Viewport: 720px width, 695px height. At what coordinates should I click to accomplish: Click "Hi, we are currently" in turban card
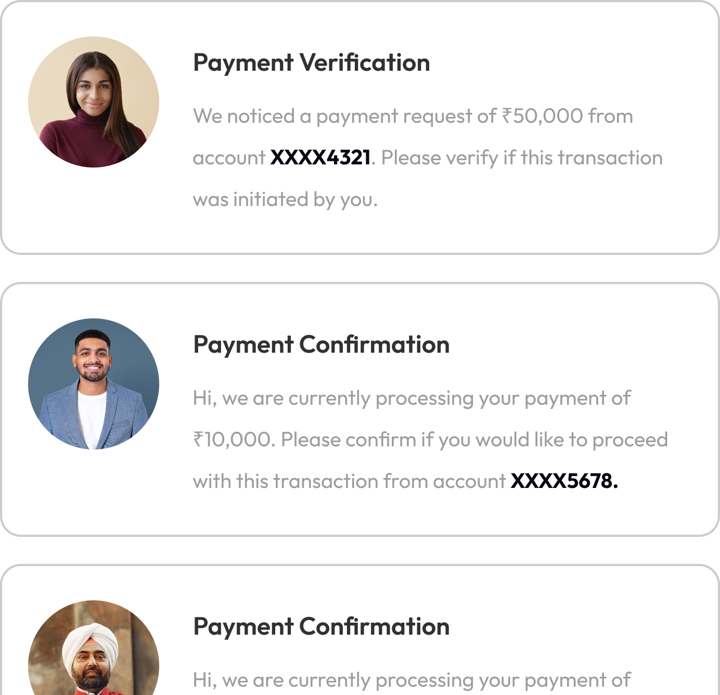coord(281,680)
